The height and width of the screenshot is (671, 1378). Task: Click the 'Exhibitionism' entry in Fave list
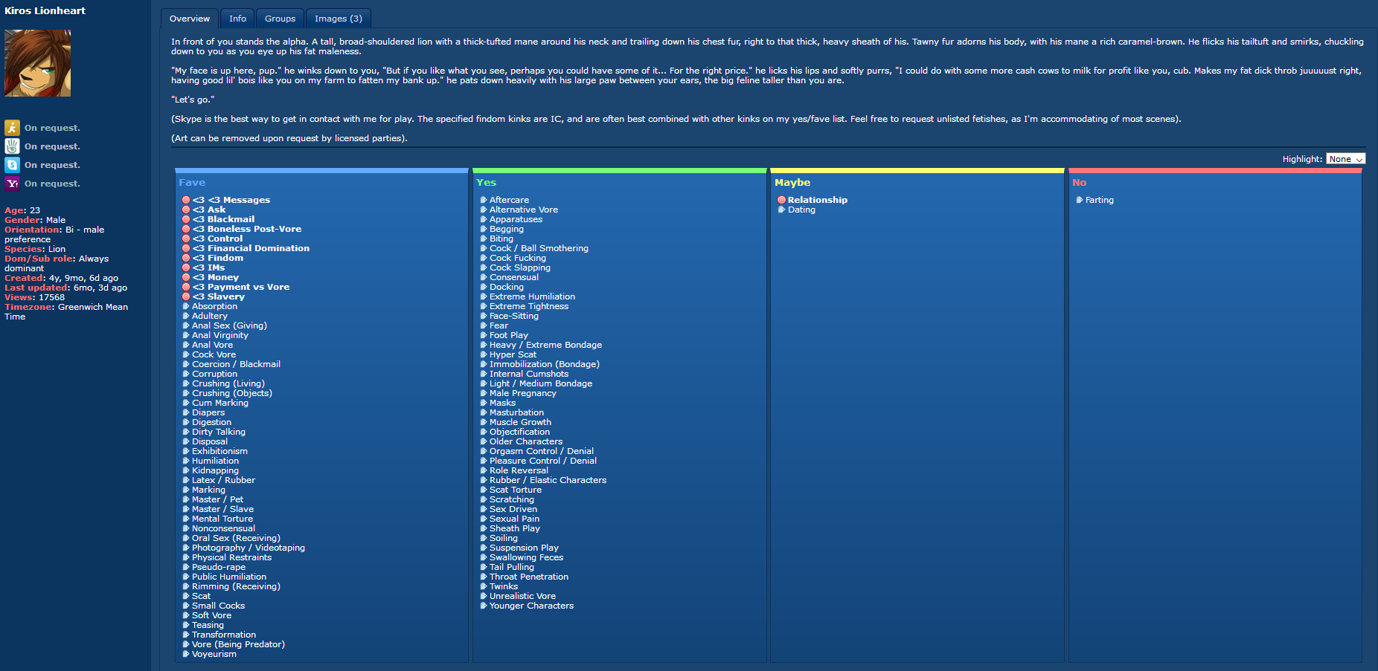coord(219,451)
